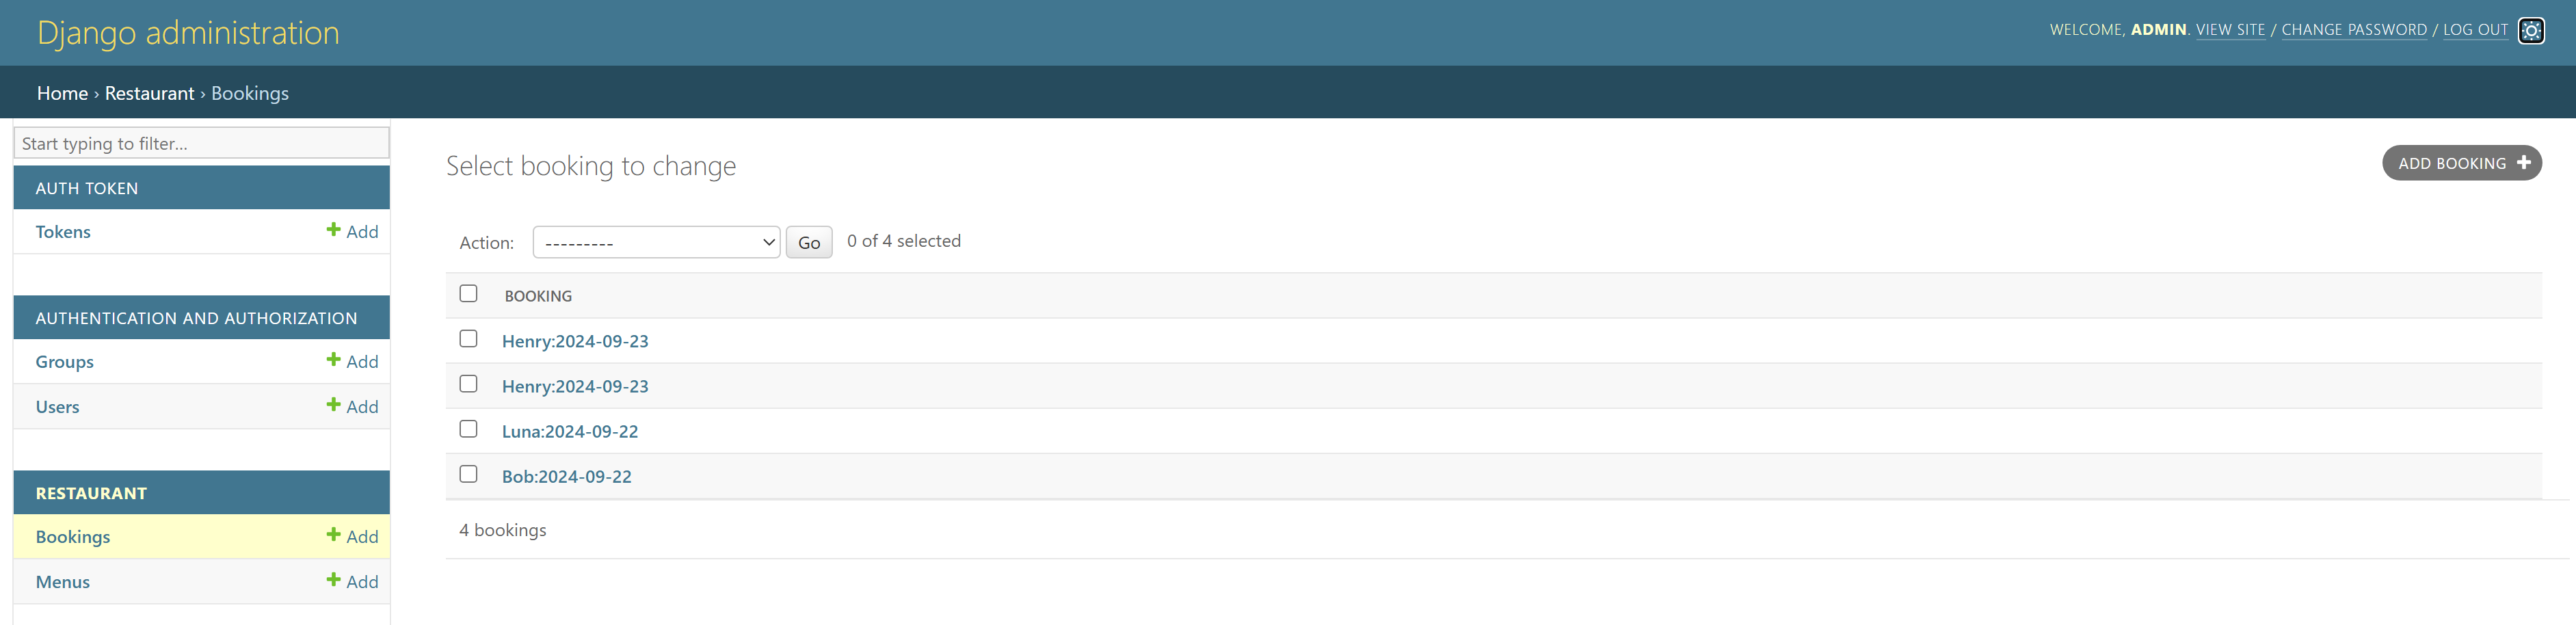Click the plus icon beside Bookings

click(x=333, y=535)
